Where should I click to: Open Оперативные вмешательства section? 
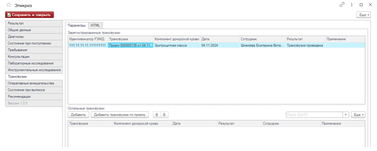tap(34, 83)
